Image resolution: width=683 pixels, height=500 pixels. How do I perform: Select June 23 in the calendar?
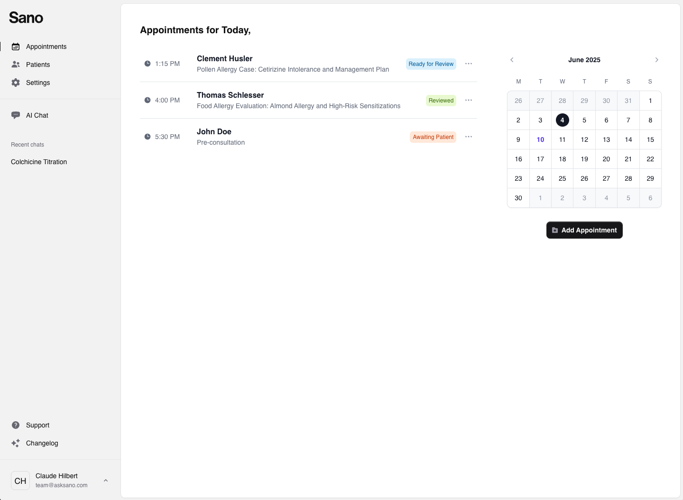point(518,178)
